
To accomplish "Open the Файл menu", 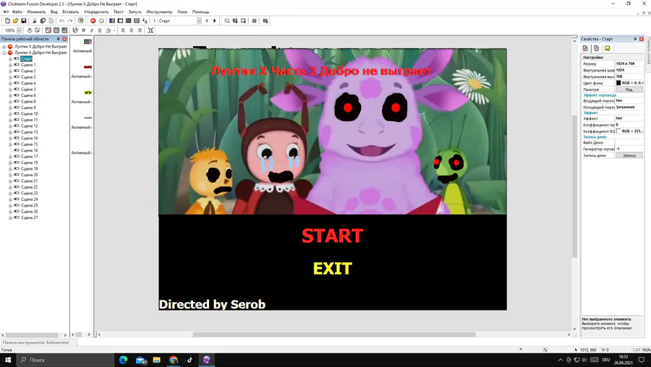I will (x=17, y=12).
